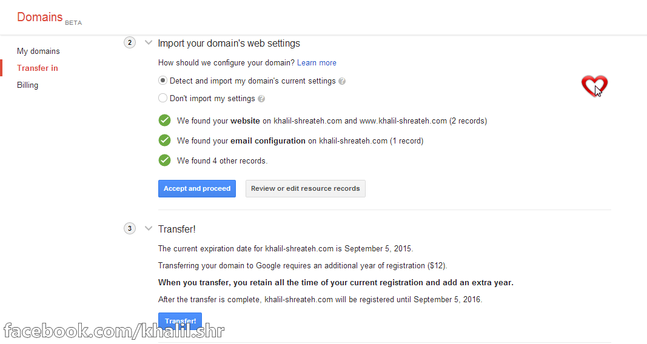Collapse the Import your domain's web settings section
The height and width of the screenshot is (344, 647).
[149, 42]
